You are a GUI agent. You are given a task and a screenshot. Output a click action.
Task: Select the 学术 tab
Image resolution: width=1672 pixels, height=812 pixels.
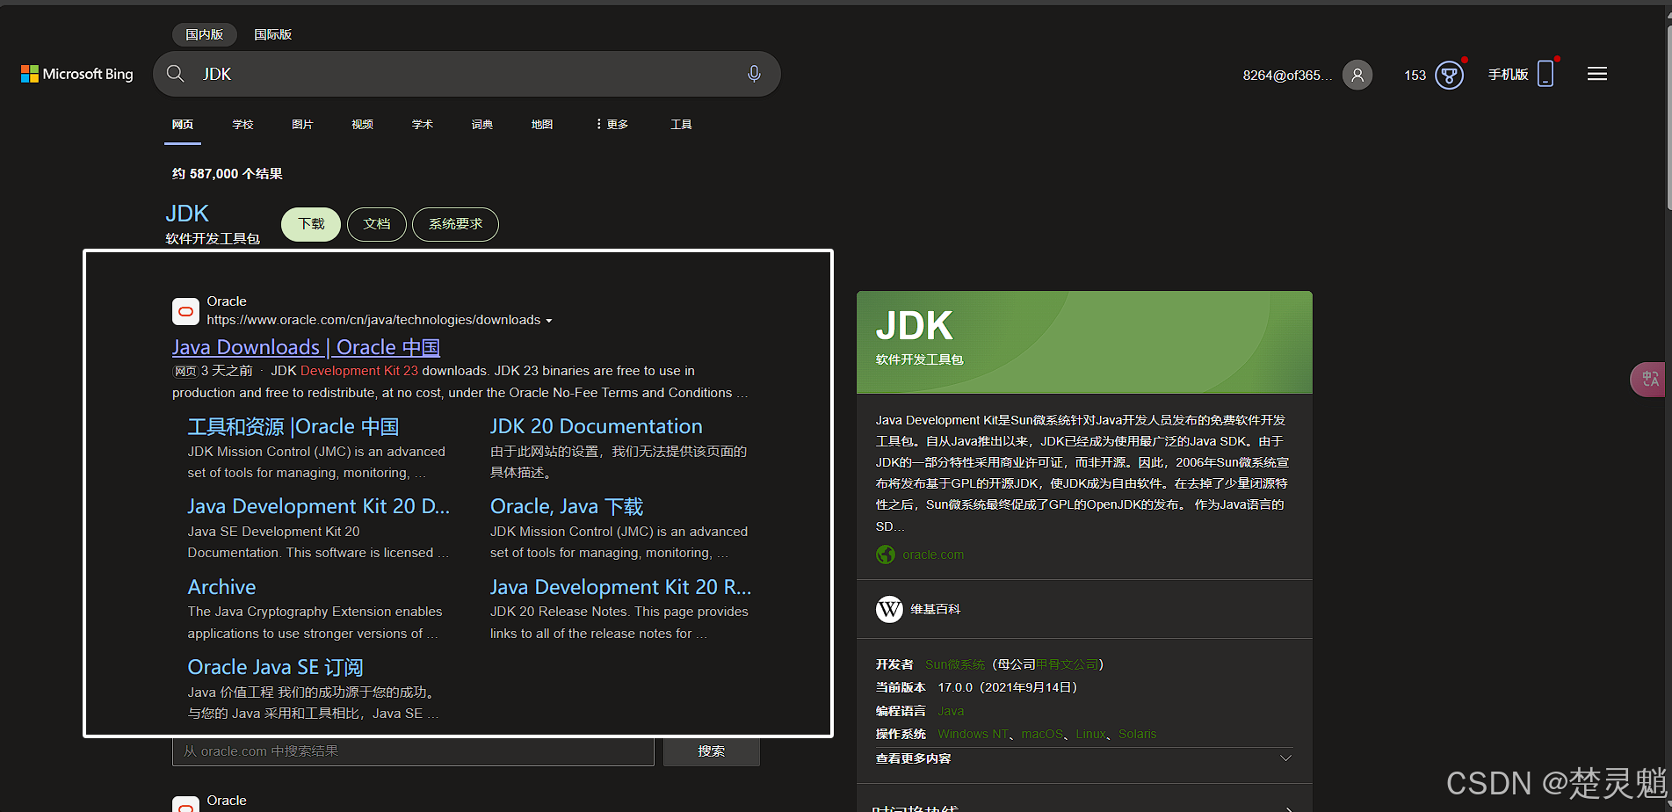(423, 125)
